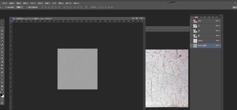The image size is (237, 110).
Task: Enable the 显示变换控件 checkbox
Action: click(26, 7)
